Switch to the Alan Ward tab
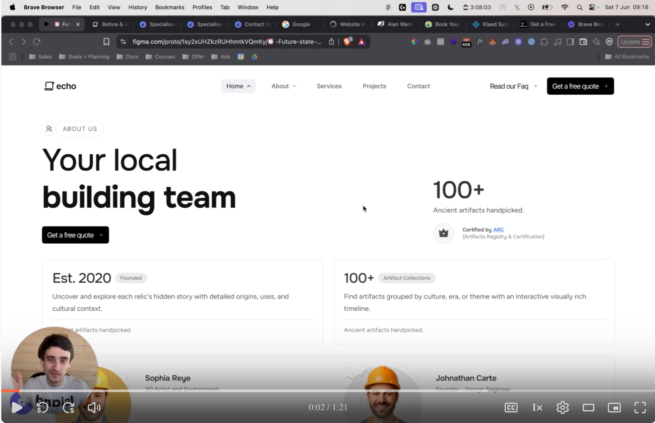 [x=395, y=24]
